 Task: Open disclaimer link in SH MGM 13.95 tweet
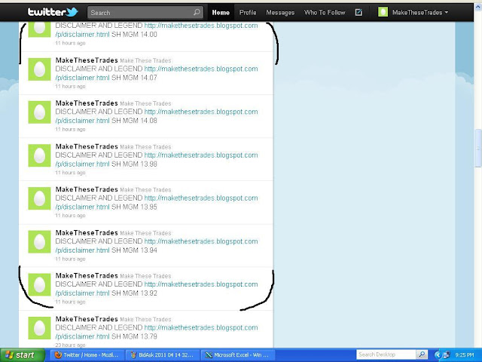[x=201, y=198]
